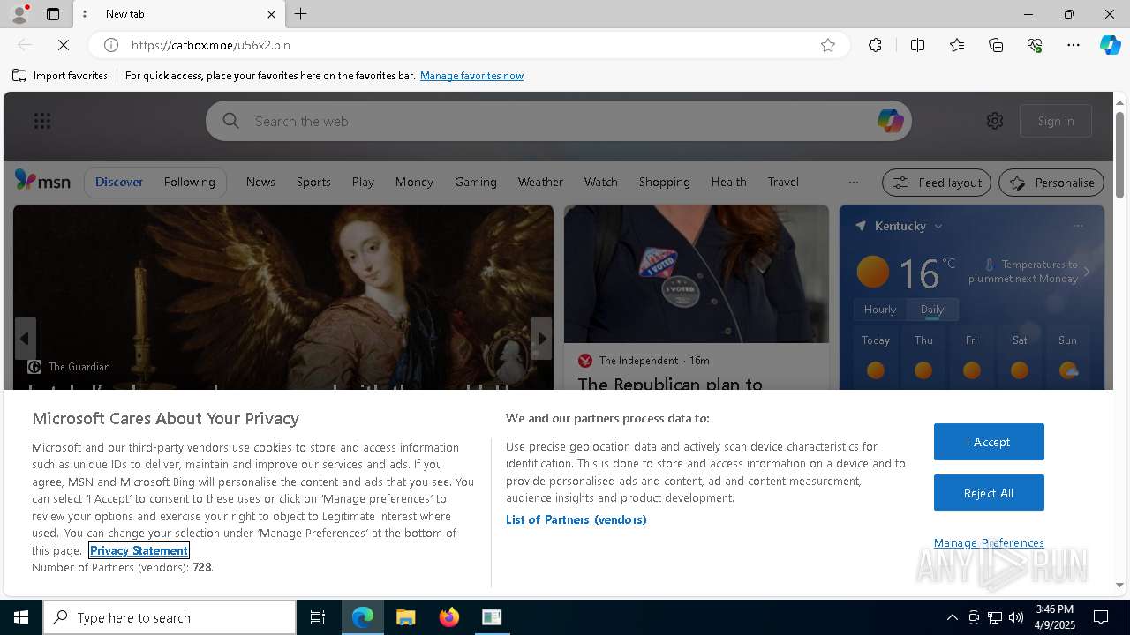1130x635 pixels.
Task: Open volume control in tray
Action: 1016,617
